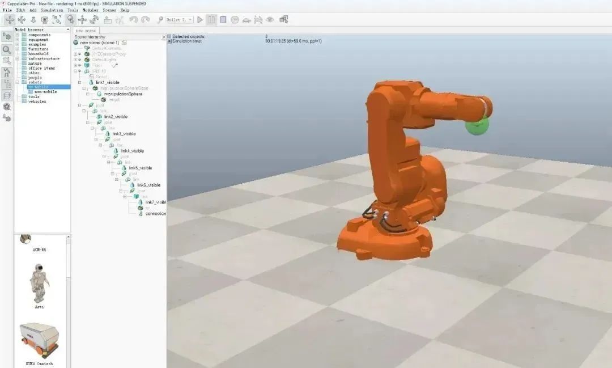
Task: Expand the DefaultLights tree node
Action: pos(75,60)
